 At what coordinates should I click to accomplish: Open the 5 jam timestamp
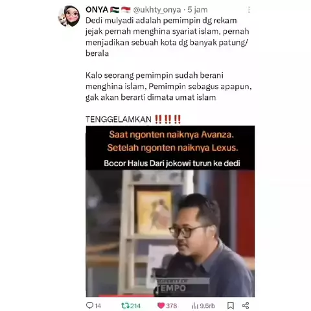(x=198, y=10)
